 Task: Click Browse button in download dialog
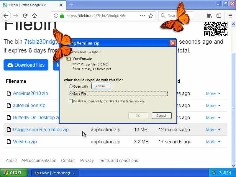point(101,86)
